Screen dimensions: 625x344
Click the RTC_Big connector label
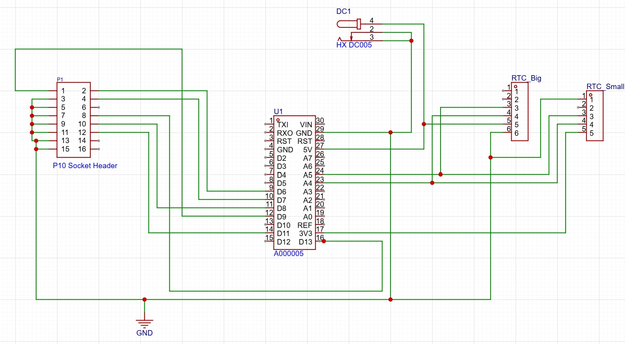point(526,78)
